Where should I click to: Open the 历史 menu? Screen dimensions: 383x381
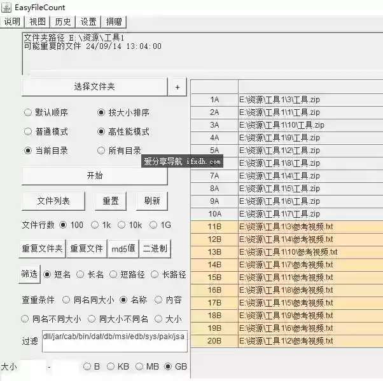point(63,22)
